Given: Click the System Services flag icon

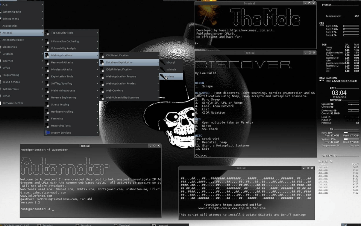Looking at the screenshot, I should coord(47,133).
